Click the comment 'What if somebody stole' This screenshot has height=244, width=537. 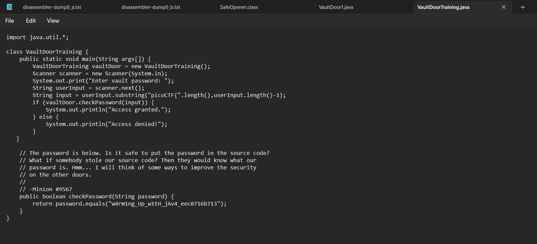click(x=138, y=160)
